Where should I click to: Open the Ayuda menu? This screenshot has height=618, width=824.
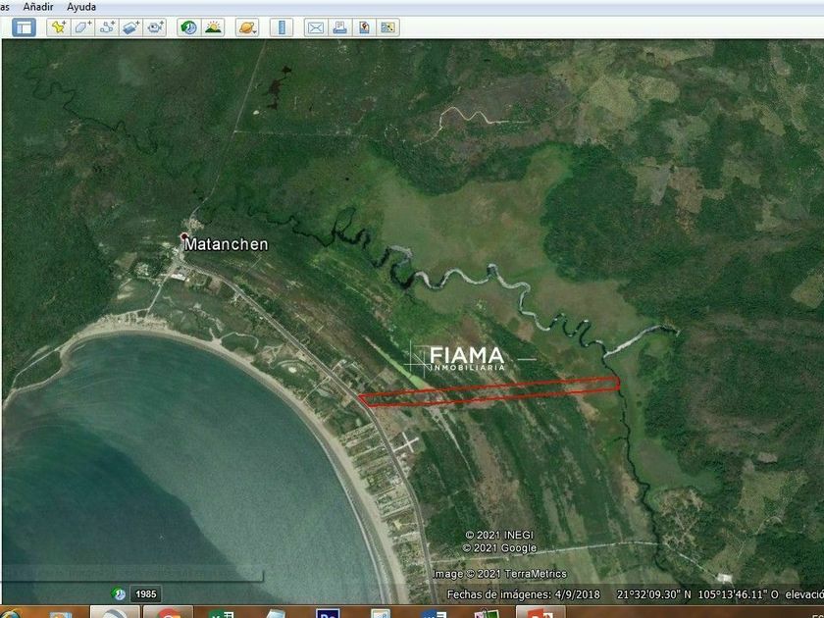coord(81,7)
